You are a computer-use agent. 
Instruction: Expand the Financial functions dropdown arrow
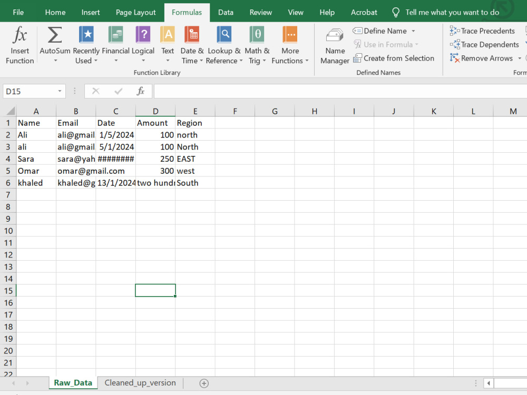pos(115,61)
